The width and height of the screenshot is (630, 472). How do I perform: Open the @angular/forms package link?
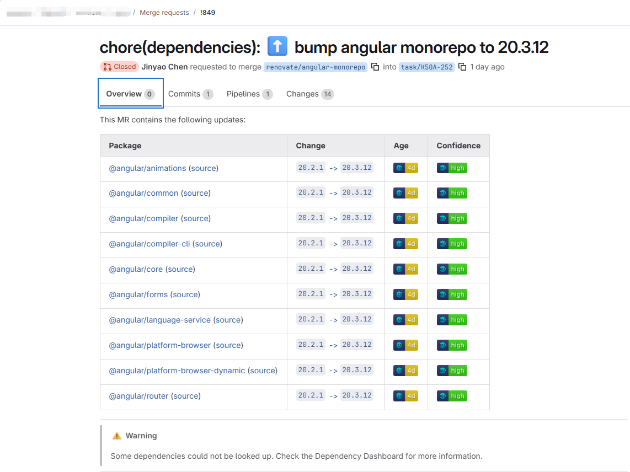pyautogui.click(x=138, y=294)
